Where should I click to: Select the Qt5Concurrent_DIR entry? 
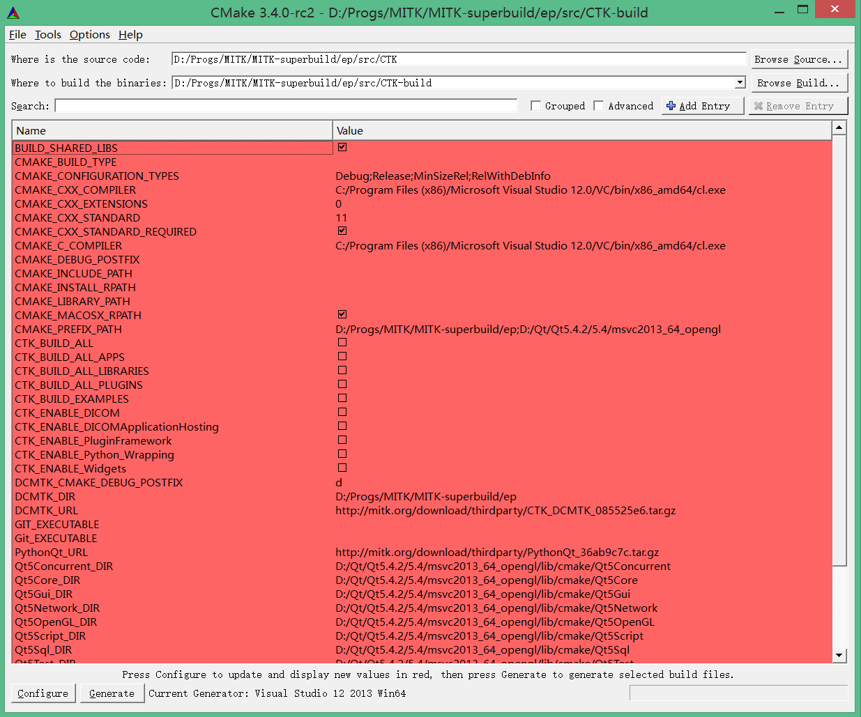point(64,566)
